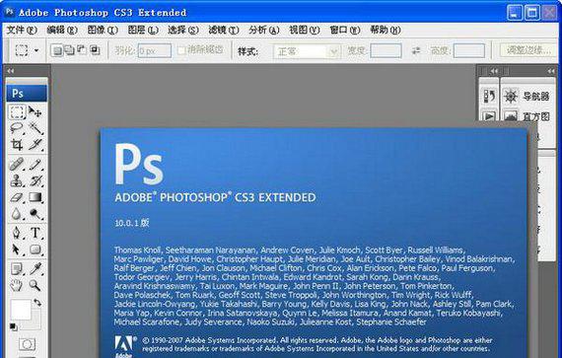The height and width of the screenshot is (358, 562).
Task: Click the Add to selection icon
Action: (x=70, y=50)
